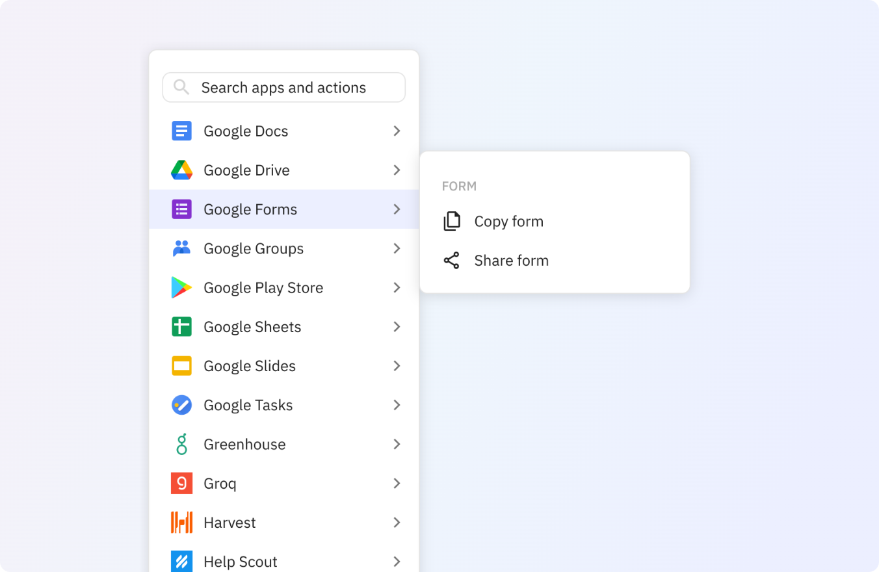Image resolution: width=879 pixels, height=572 pixels.
Task: Expand the Groq chevron
Action: pos(397,483)
